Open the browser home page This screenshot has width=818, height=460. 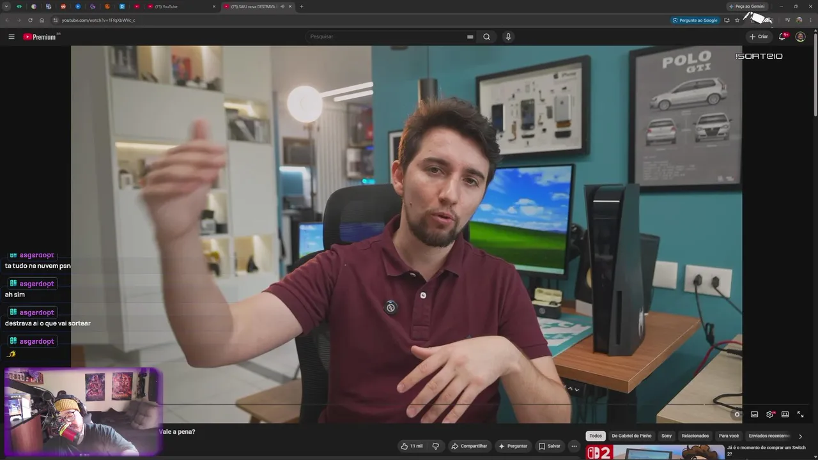coord(42,20)
